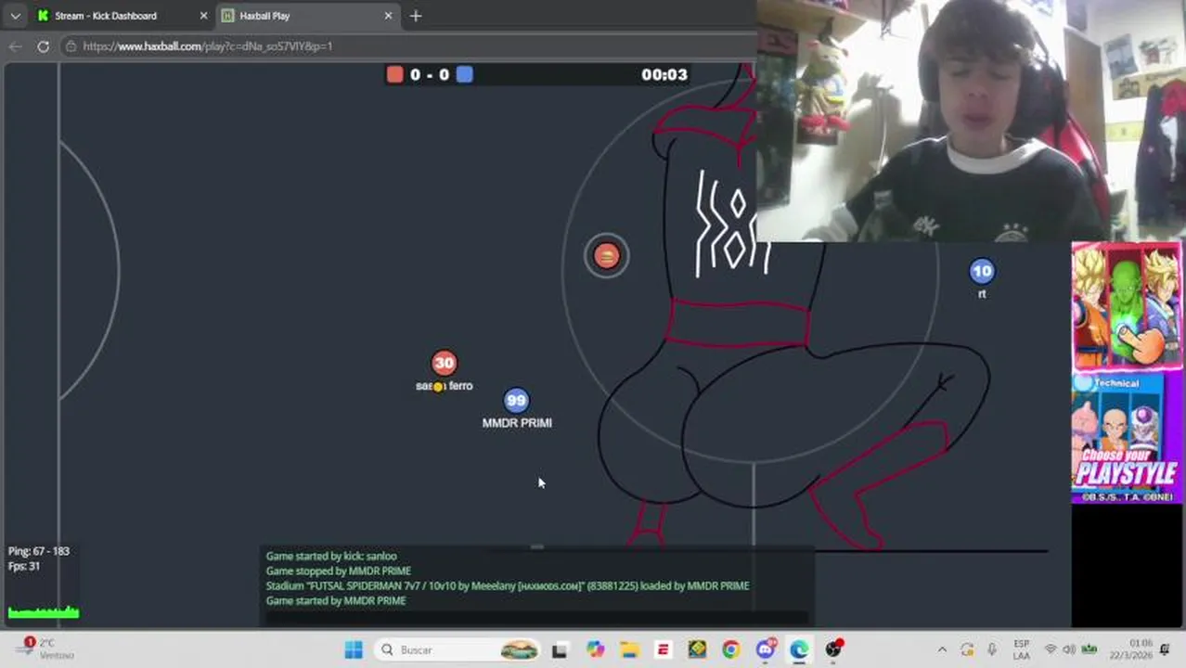The height and width of the screenshot is (668, 1186).
Task: Focus the chat input field
Action: tap(536, 617)
